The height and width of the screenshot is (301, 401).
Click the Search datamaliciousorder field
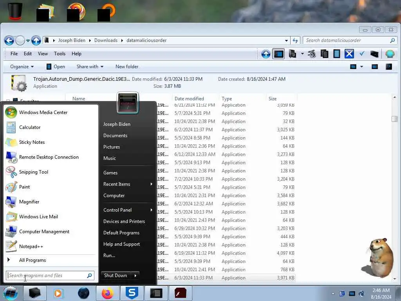coord(349,40)
